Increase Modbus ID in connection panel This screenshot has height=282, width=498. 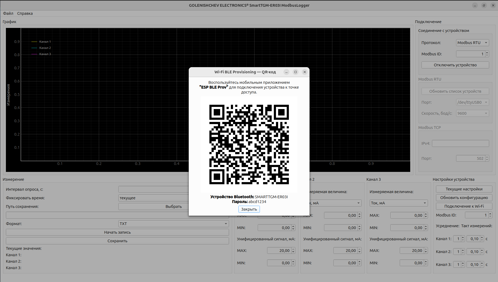point(487,53)
